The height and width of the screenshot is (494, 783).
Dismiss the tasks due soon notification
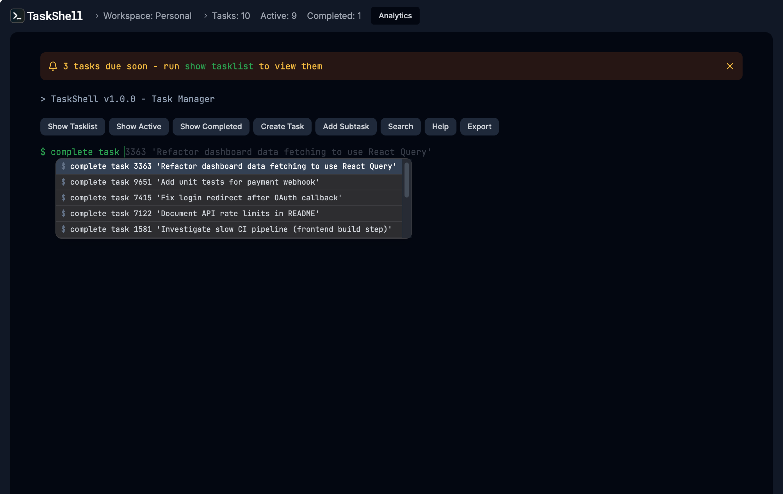730,66
